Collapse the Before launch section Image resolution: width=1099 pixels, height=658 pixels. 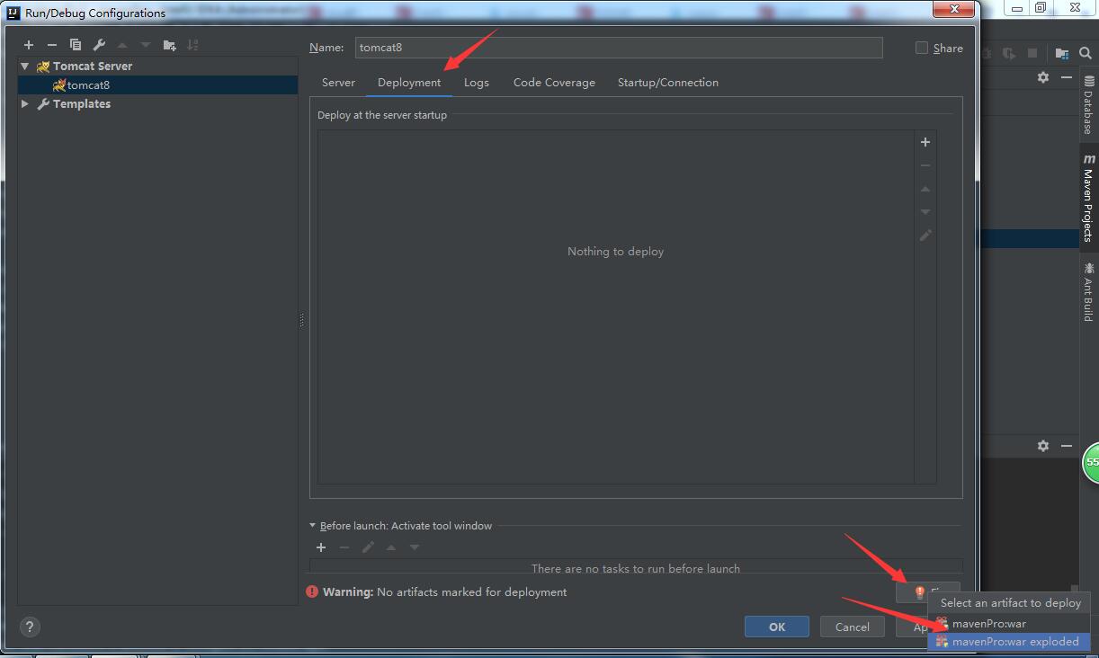(x=313, y=526)
